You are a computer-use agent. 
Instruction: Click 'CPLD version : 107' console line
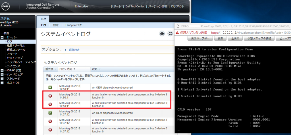tap(194, 110)
